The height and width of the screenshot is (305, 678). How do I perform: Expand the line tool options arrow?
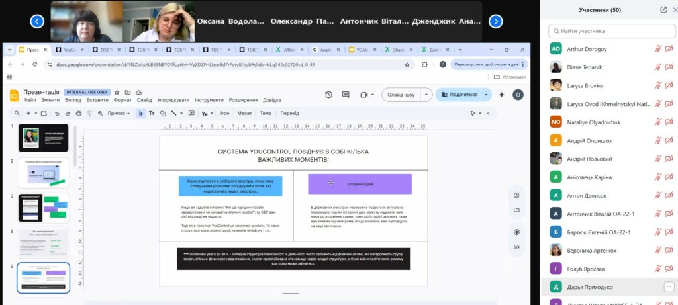(x=180, y=114)
